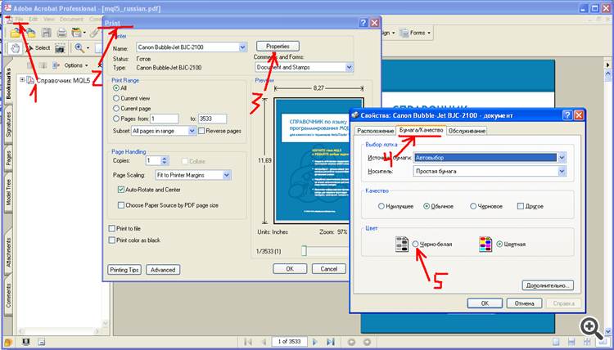
Task: Click the Copies spinner arrows
Action: click(165, 161)
